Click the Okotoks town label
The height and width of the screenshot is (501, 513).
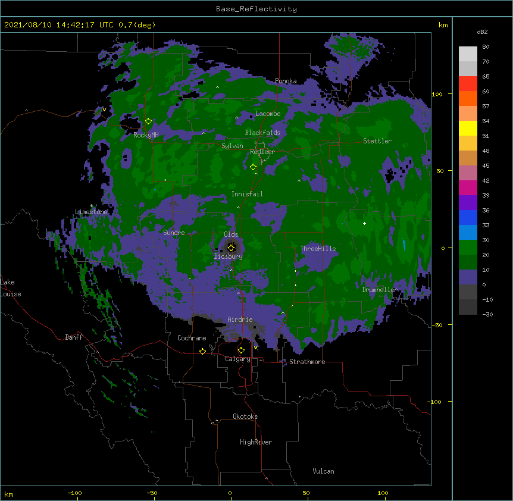pos(245,417)
